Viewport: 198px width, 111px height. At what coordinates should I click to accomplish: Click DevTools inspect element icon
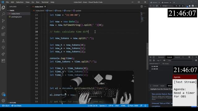pyautogui.click(x=151, y=57)
